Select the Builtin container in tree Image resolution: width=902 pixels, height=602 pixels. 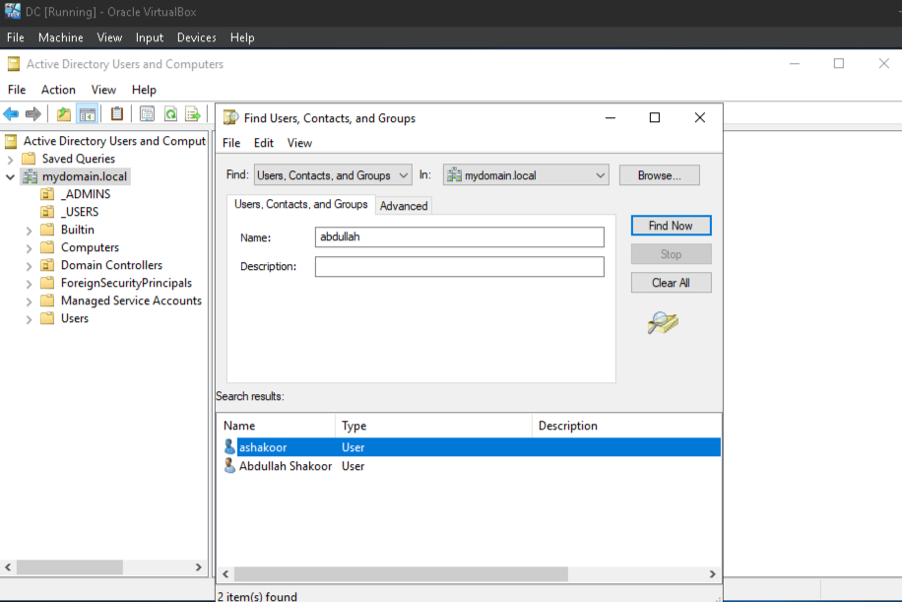point(77,230)
